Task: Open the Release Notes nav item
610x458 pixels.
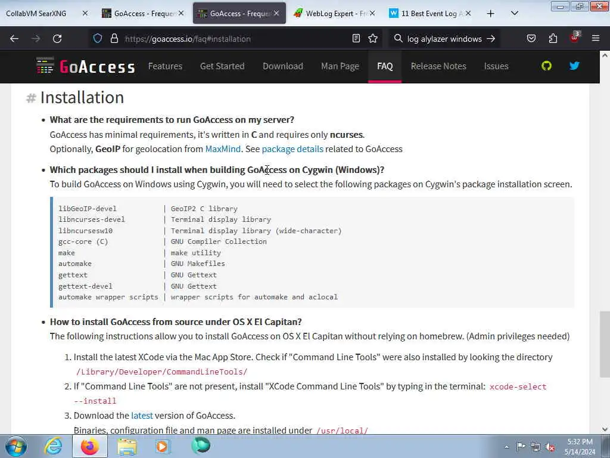Action: pos(438,66)
